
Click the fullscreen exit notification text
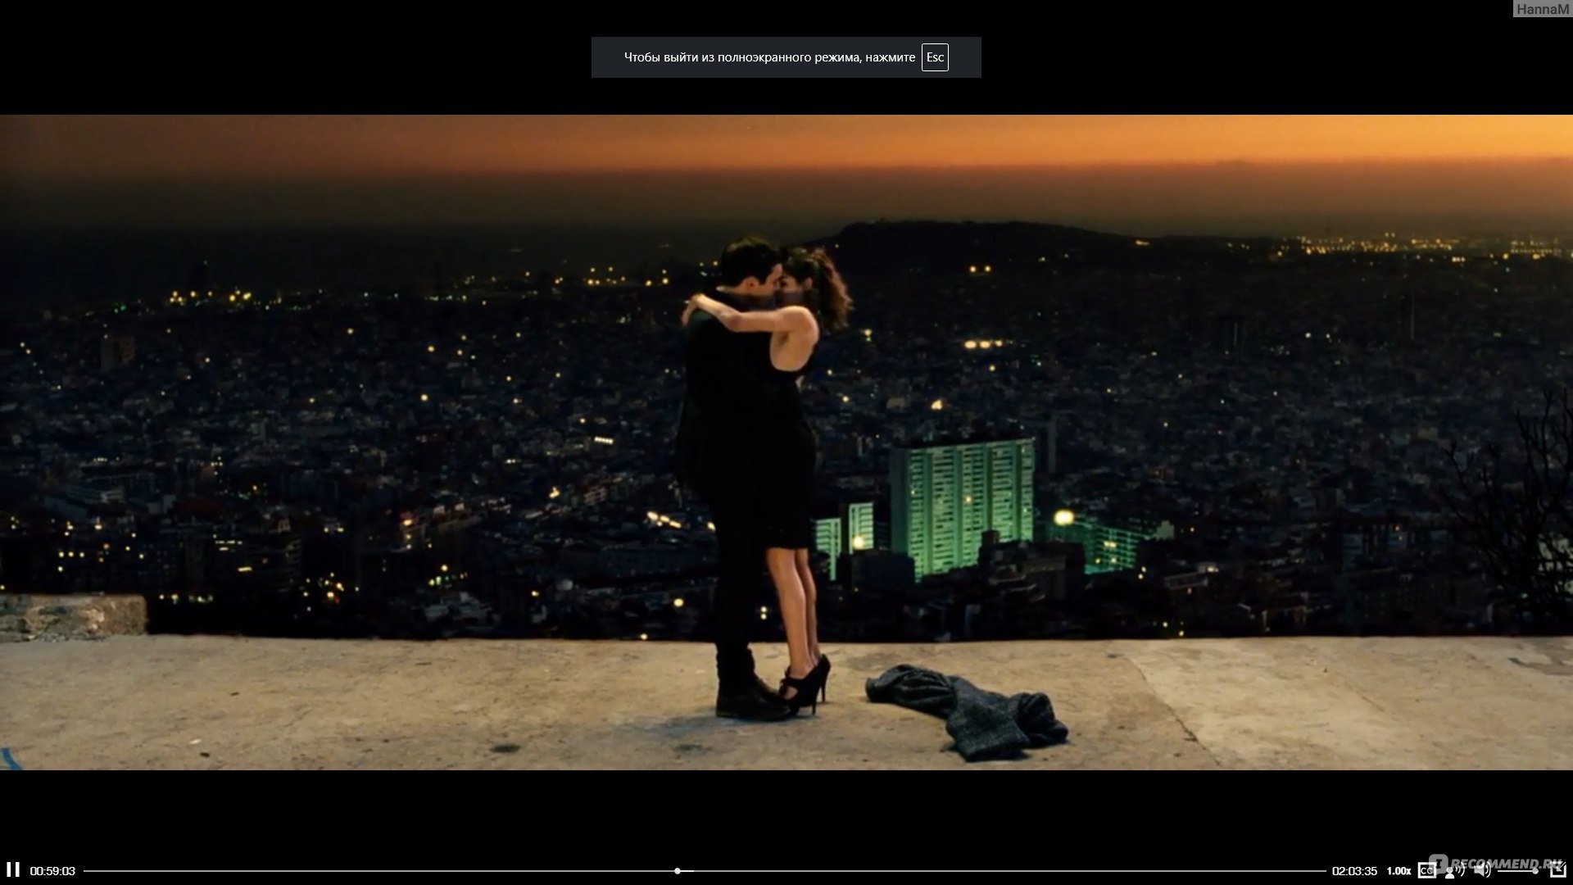[769, 57]
